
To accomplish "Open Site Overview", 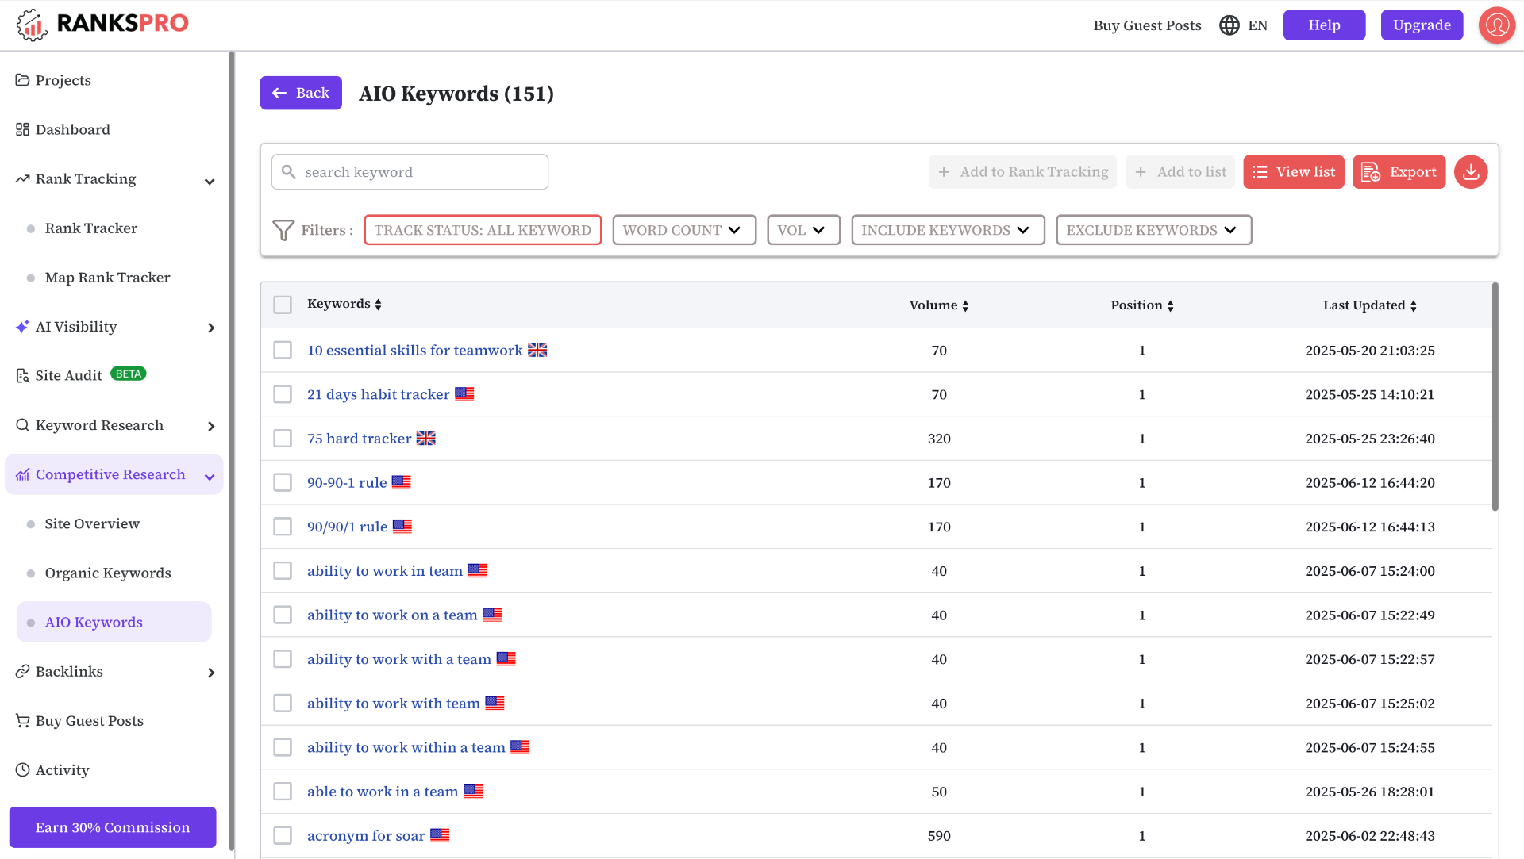I will pos(92,523).
